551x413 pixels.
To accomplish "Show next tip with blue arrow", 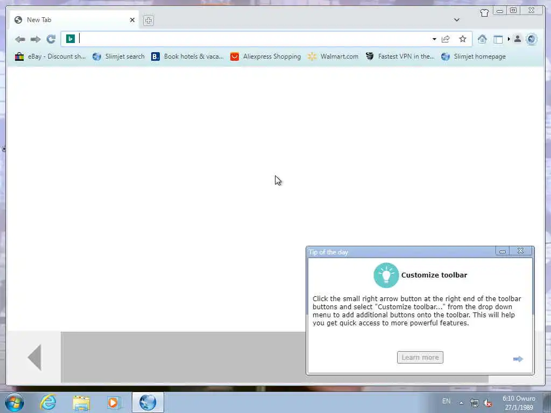I will [518, 359].
